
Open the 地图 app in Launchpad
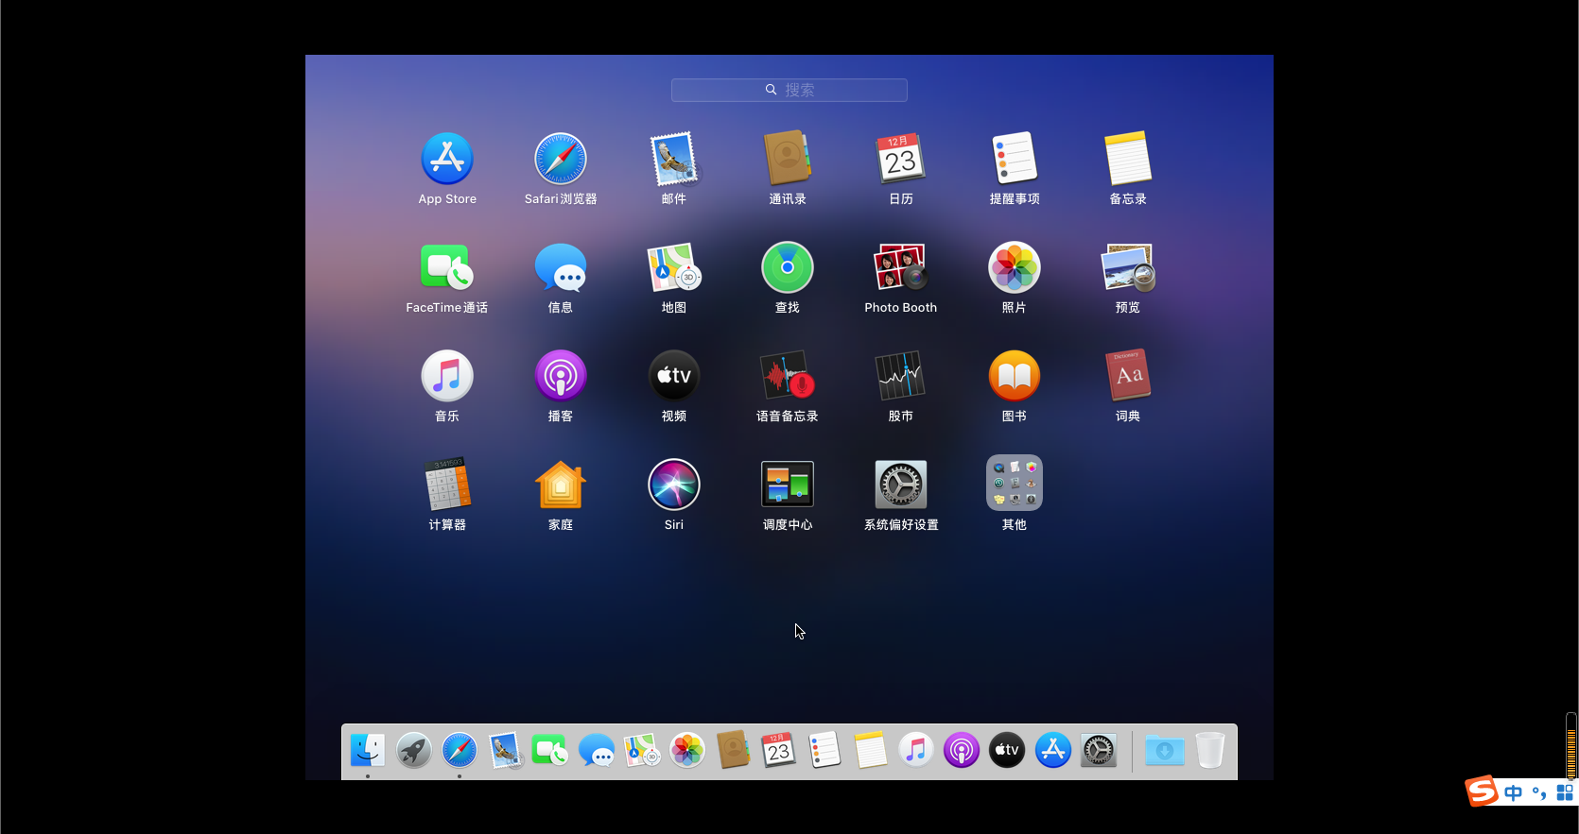point(674,267)
